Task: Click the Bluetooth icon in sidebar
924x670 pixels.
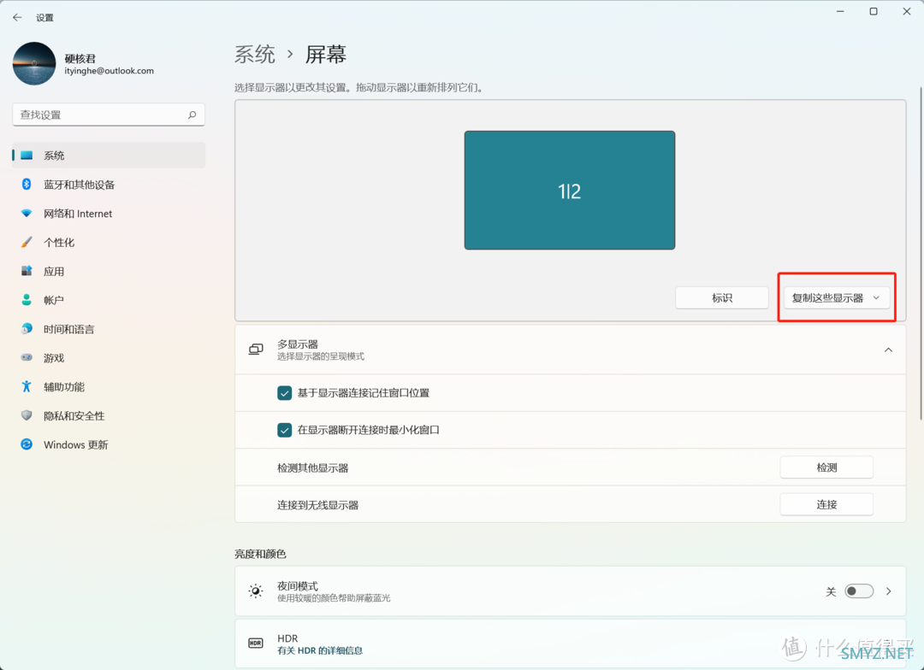Action: point(27,185)
